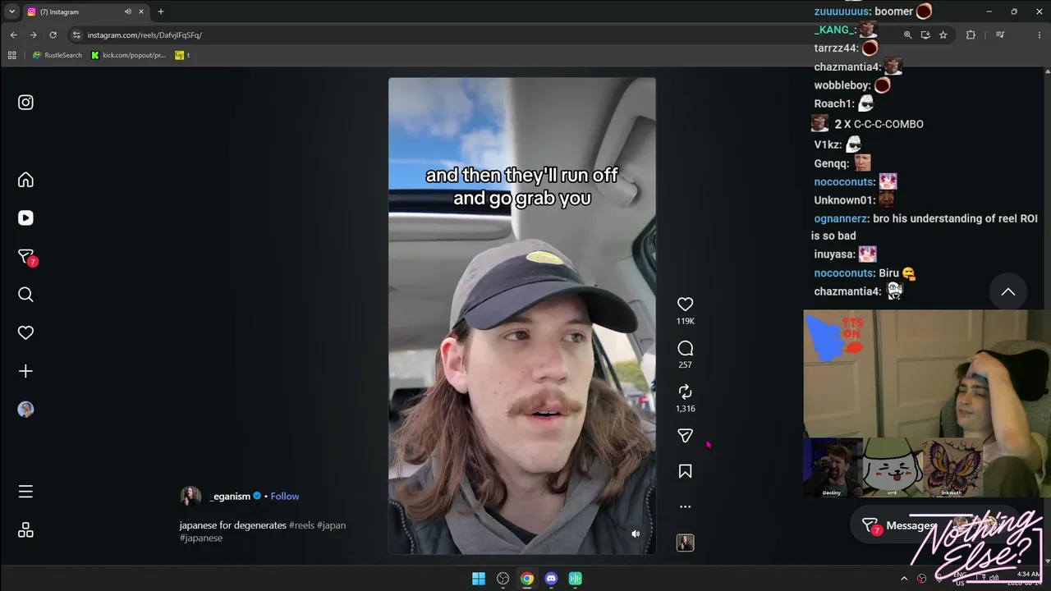The image size is (1051, 591).
Task: Go to Instagram Home
Action: point(25,180)
